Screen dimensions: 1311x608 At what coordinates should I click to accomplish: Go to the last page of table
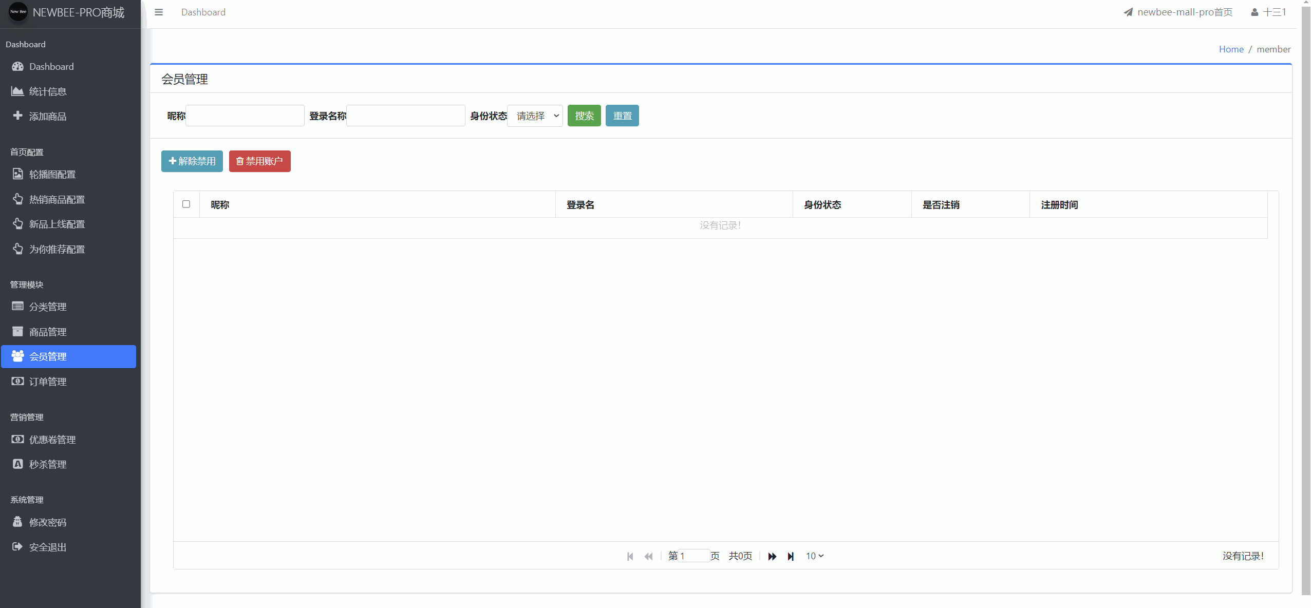[791, 556]
